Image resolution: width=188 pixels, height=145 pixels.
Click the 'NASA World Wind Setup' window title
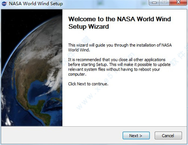click(x=36, y=4)
